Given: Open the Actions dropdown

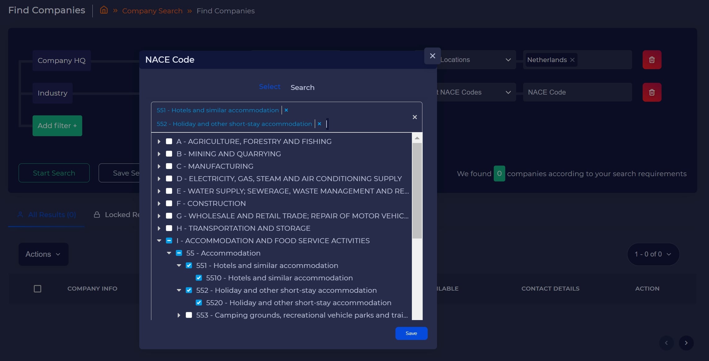Looking at the screenshot, I should 43,254.
